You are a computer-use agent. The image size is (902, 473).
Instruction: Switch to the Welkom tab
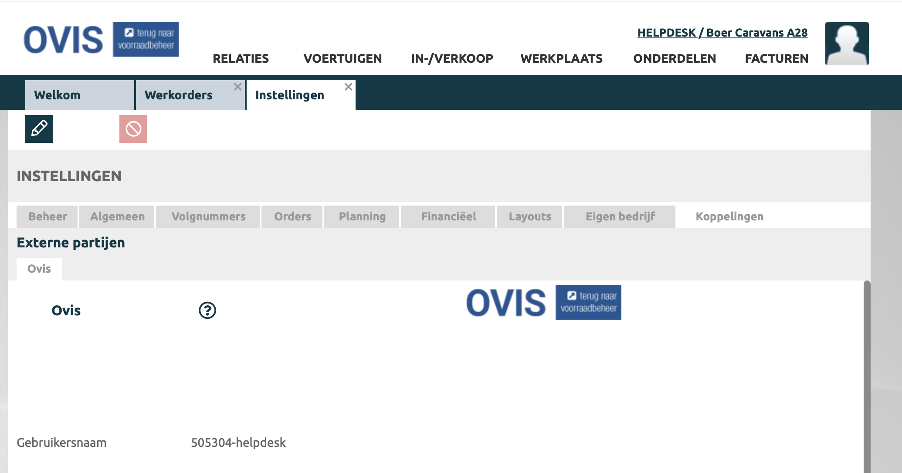(x=58, y=95)
